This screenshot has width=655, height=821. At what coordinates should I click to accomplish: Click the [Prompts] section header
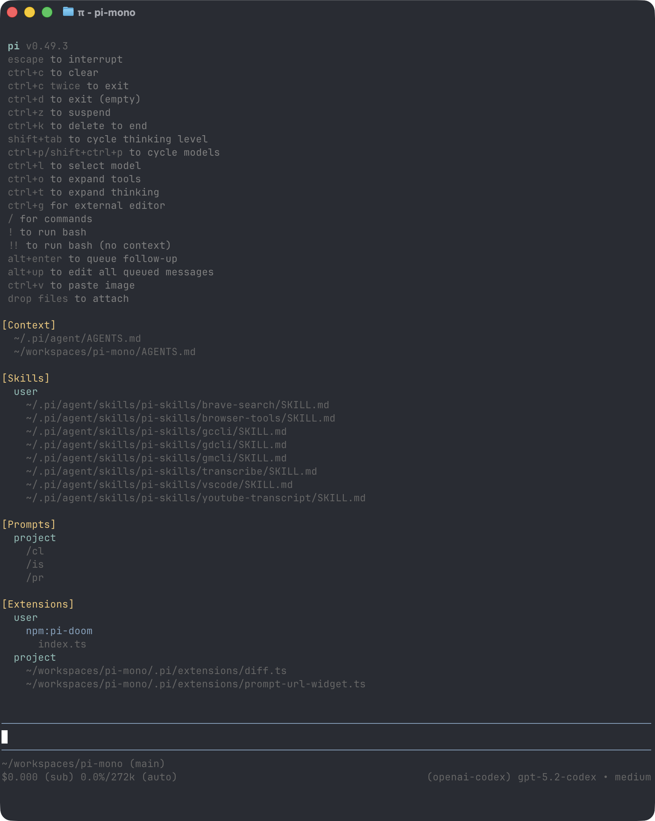(x=29, y=524)
